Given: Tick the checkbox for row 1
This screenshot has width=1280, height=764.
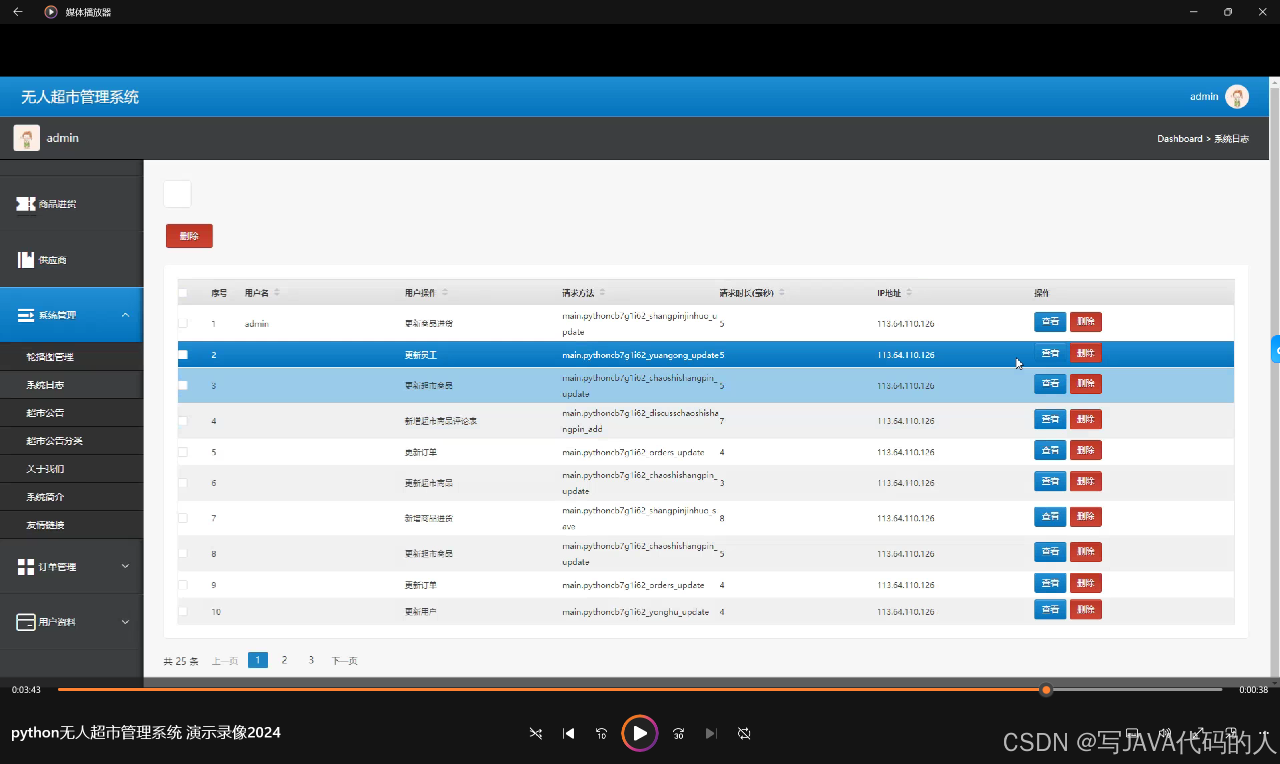Looking at the screenshot, I should pos(183,323).
